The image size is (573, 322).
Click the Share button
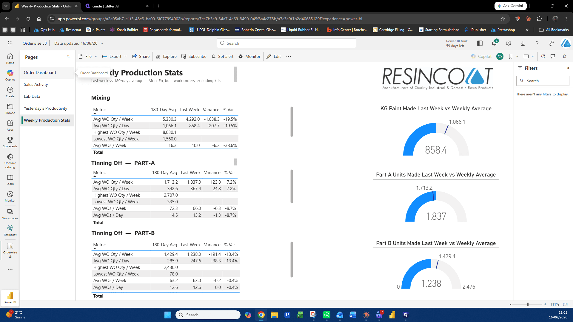pyautogui.click(x=141, y=56)
